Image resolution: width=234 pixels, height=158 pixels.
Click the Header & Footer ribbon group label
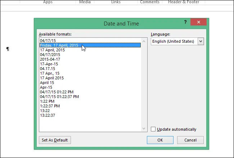click(184, 2)
